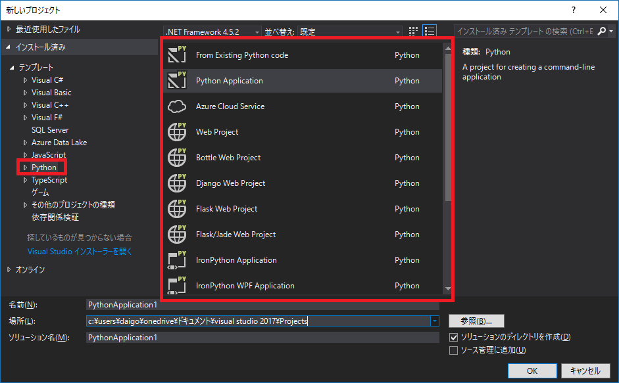
Task: Click the ソリューション名 field
Action: coord(262,338)
